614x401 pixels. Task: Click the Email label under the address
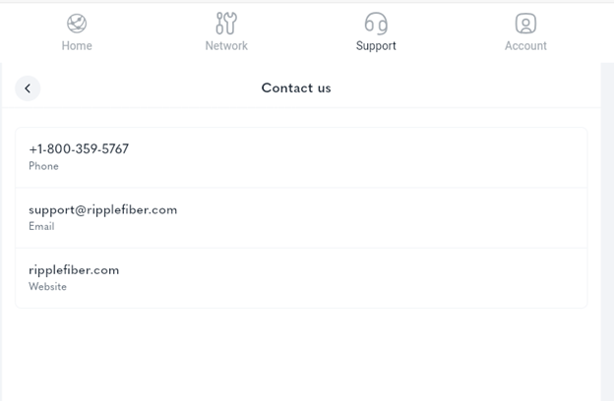[41, 226]
